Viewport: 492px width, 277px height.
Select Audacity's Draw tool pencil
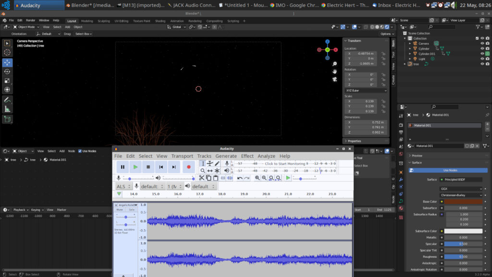[x=217, y=164]
